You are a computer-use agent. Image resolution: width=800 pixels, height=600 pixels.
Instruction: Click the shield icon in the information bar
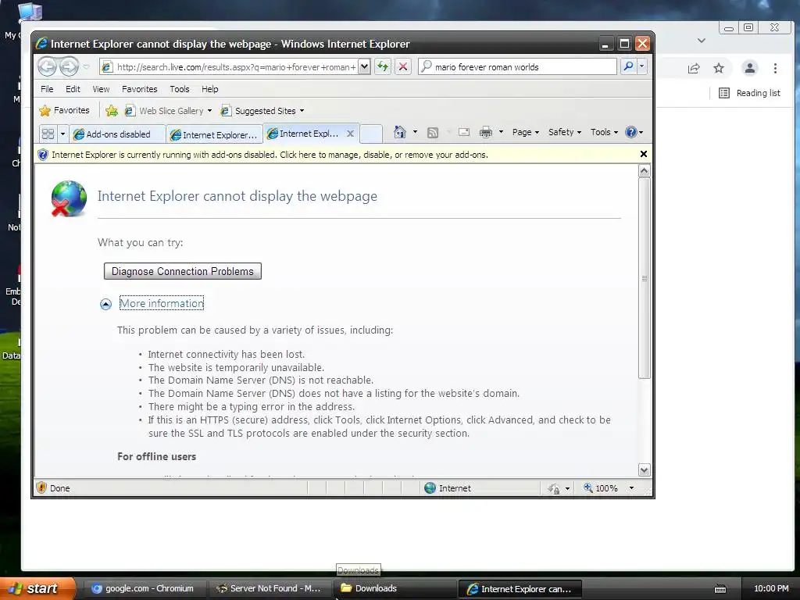pyautogui.click(x=43, y=155)
